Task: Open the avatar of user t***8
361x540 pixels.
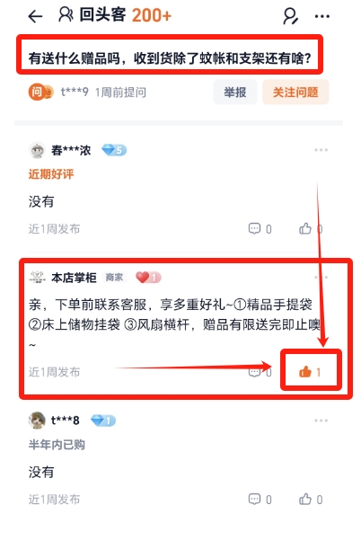Action: [37, 420]
